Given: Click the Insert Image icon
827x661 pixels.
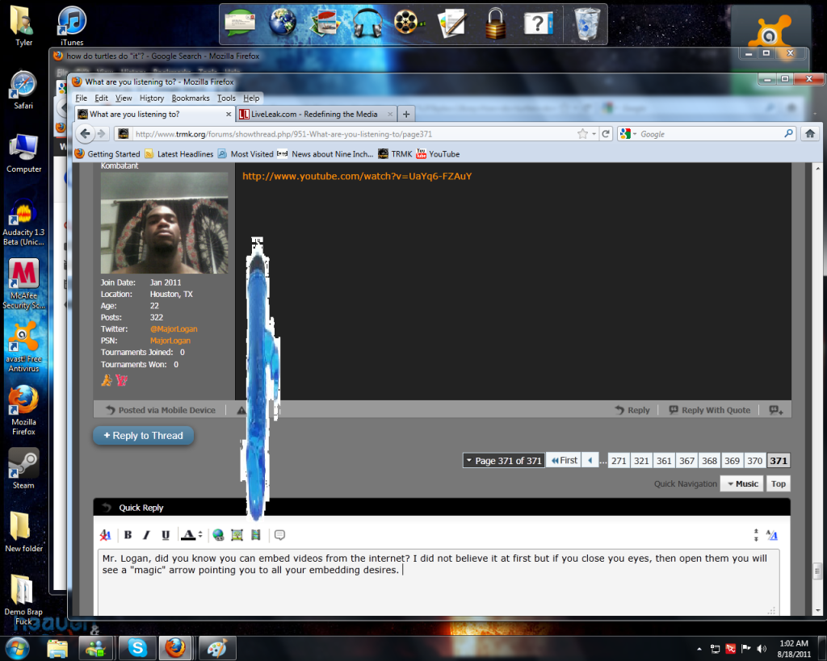Looking at the screenshot, I should (237, 535).
